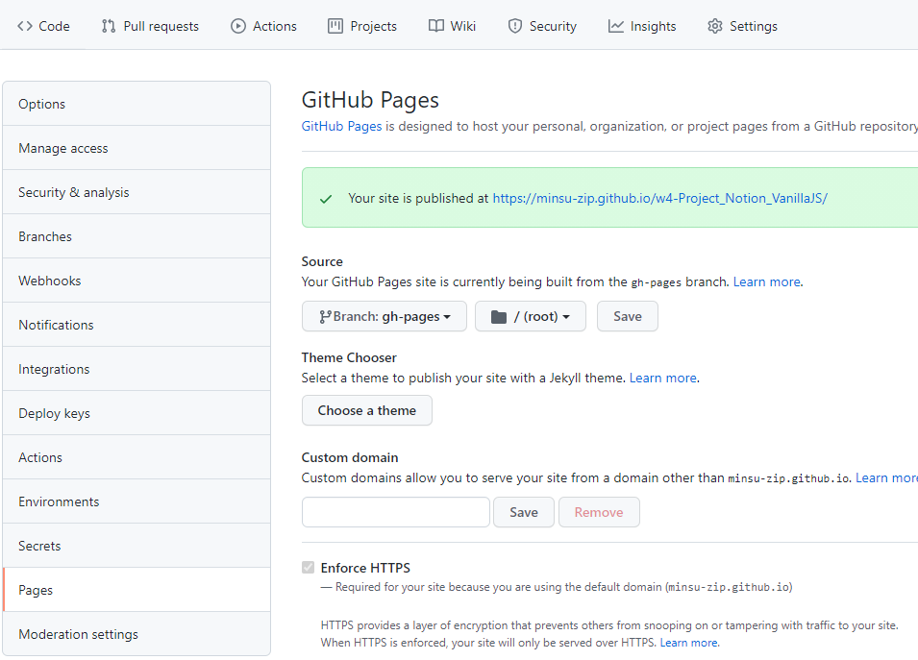Click the Security shield icon
The height and width of the screenshot is (660, 918).
515,26
